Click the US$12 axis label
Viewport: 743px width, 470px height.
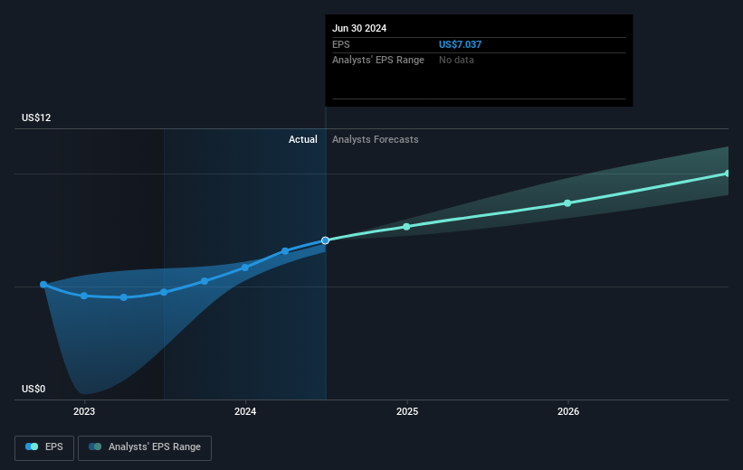(x=36, y=117)
